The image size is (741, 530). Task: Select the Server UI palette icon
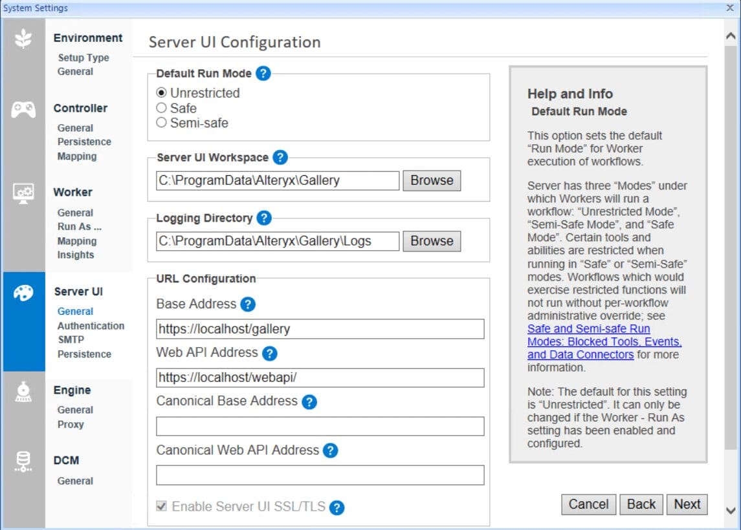click(23, 292)
